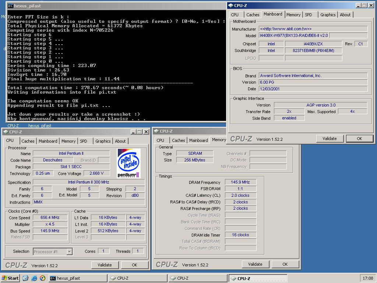Screen dimensions: 377x283
Task: Expand the Processor #1 selection dropdown
Action: coord(69,252)
